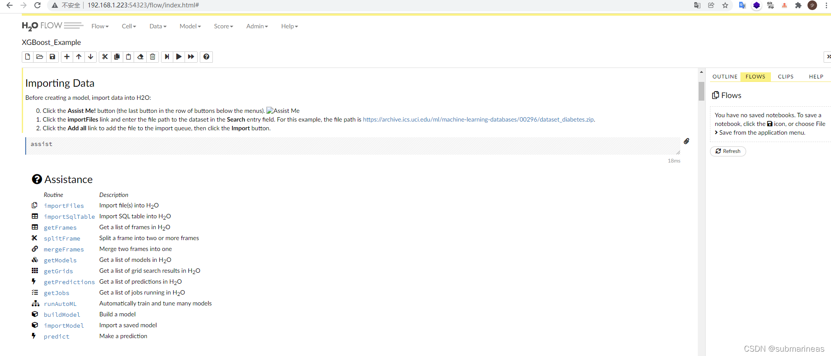This screenshot has height=356, width=831.
Task: Click the buildModel routine link
Action: tap(62, 315)
